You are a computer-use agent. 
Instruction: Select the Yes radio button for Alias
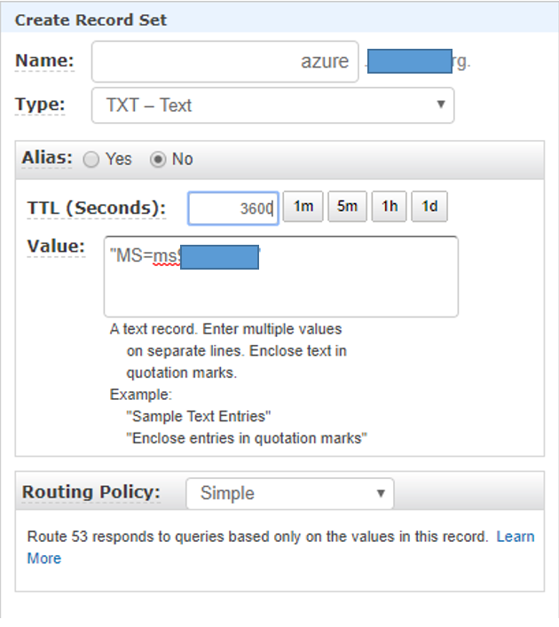click(x=91, y=160)
